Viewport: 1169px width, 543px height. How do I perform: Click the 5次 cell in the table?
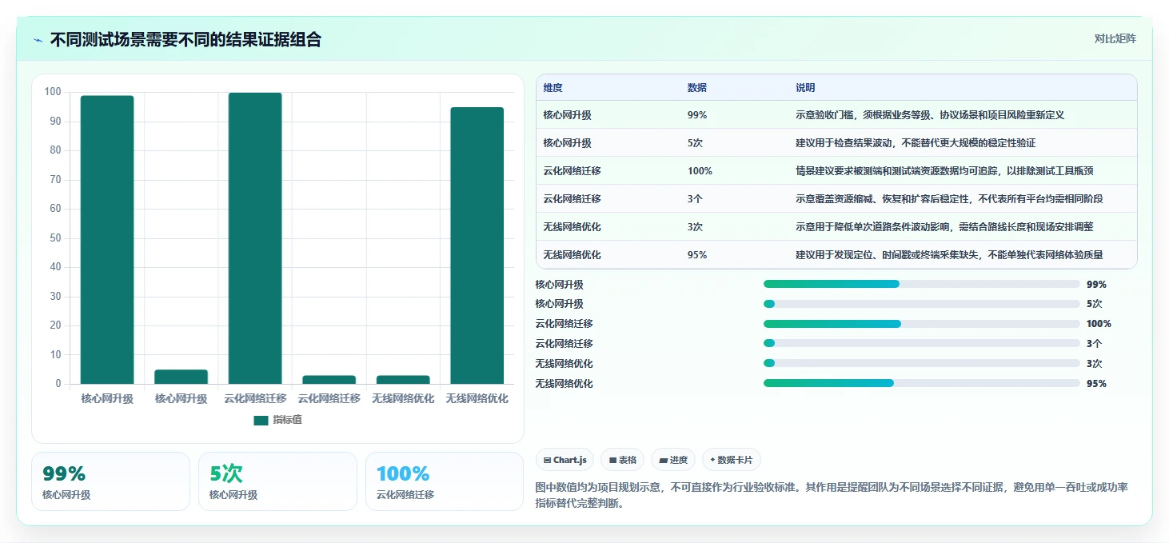695,143
